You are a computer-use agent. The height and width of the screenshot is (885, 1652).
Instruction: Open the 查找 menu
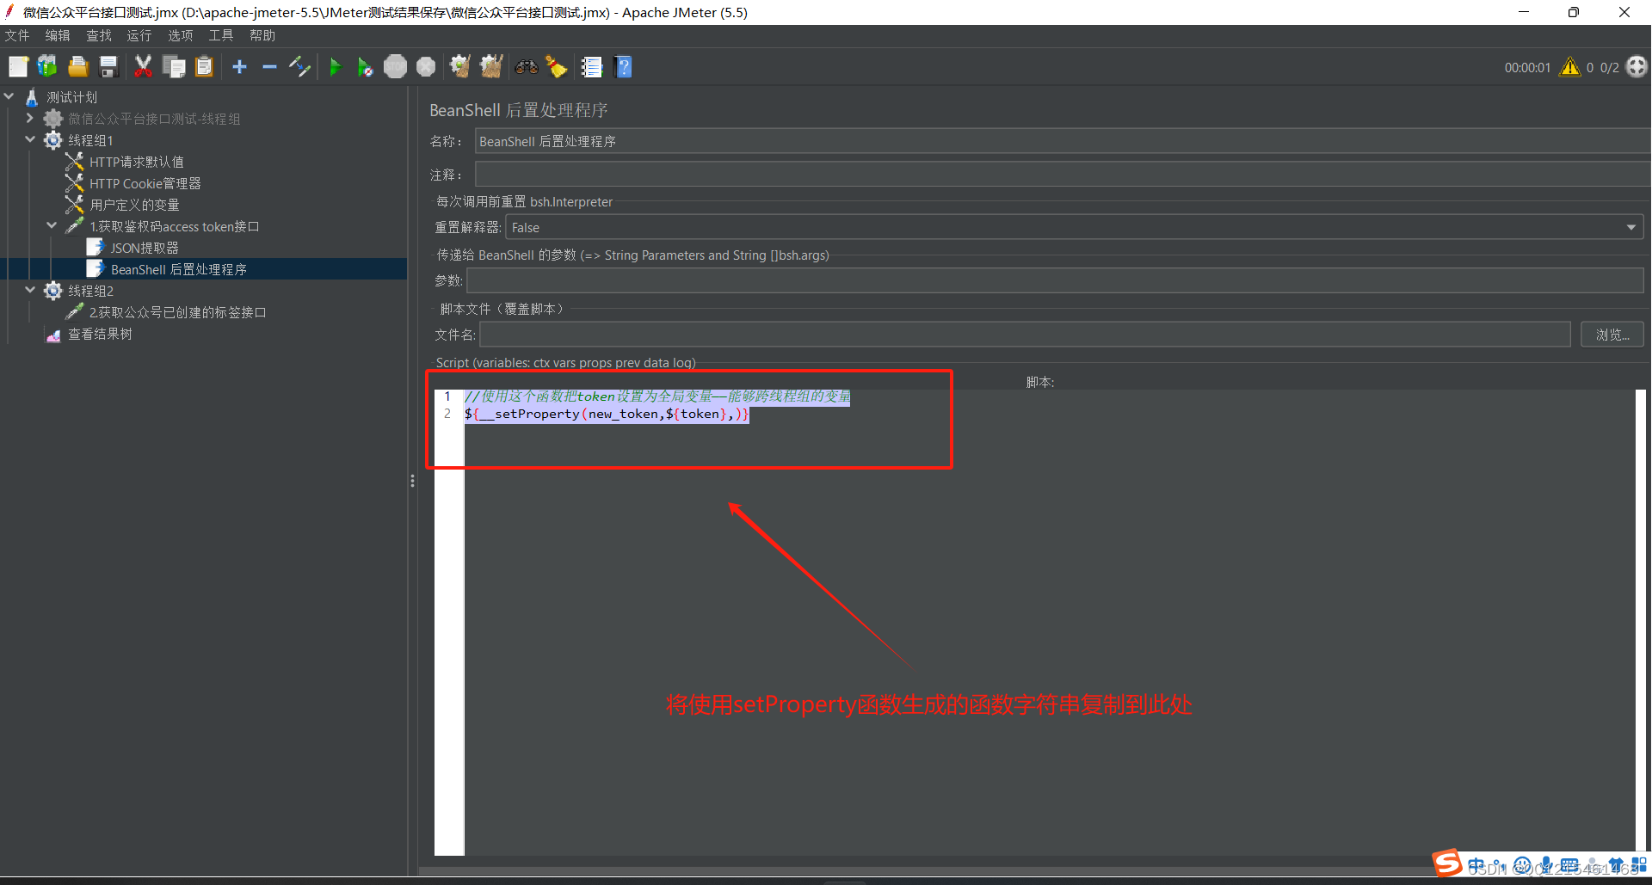(99, 35)
